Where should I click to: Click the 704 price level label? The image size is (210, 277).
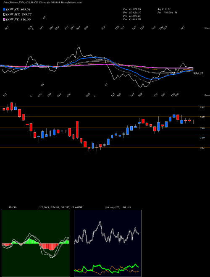tap(202, 148)
